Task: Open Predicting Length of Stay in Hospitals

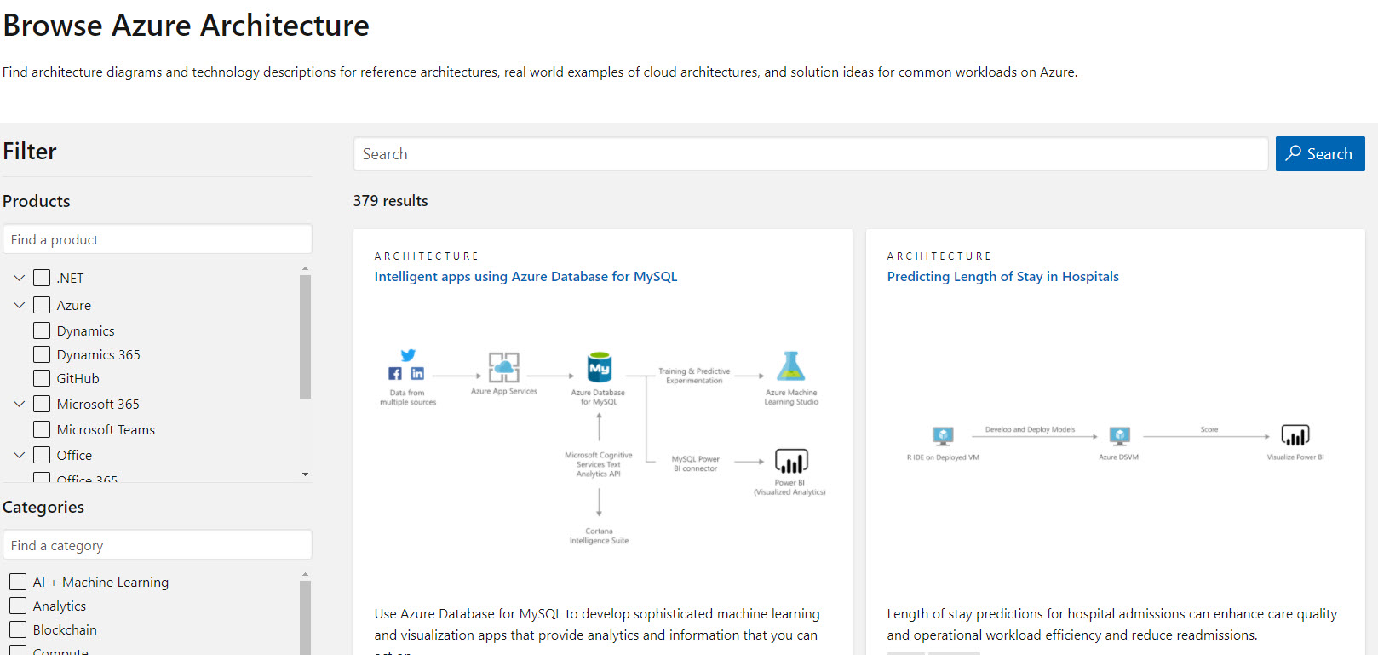Action: 1002,277
